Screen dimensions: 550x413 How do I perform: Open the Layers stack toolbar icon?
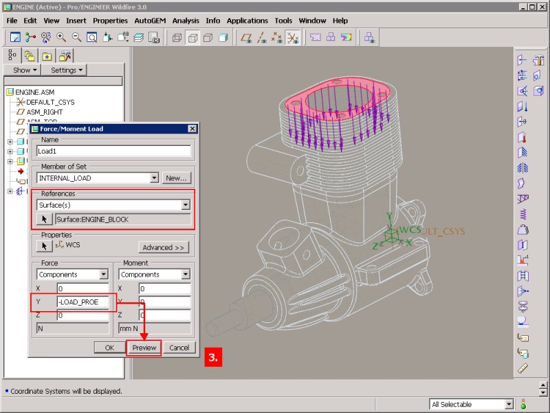(139, 37)
